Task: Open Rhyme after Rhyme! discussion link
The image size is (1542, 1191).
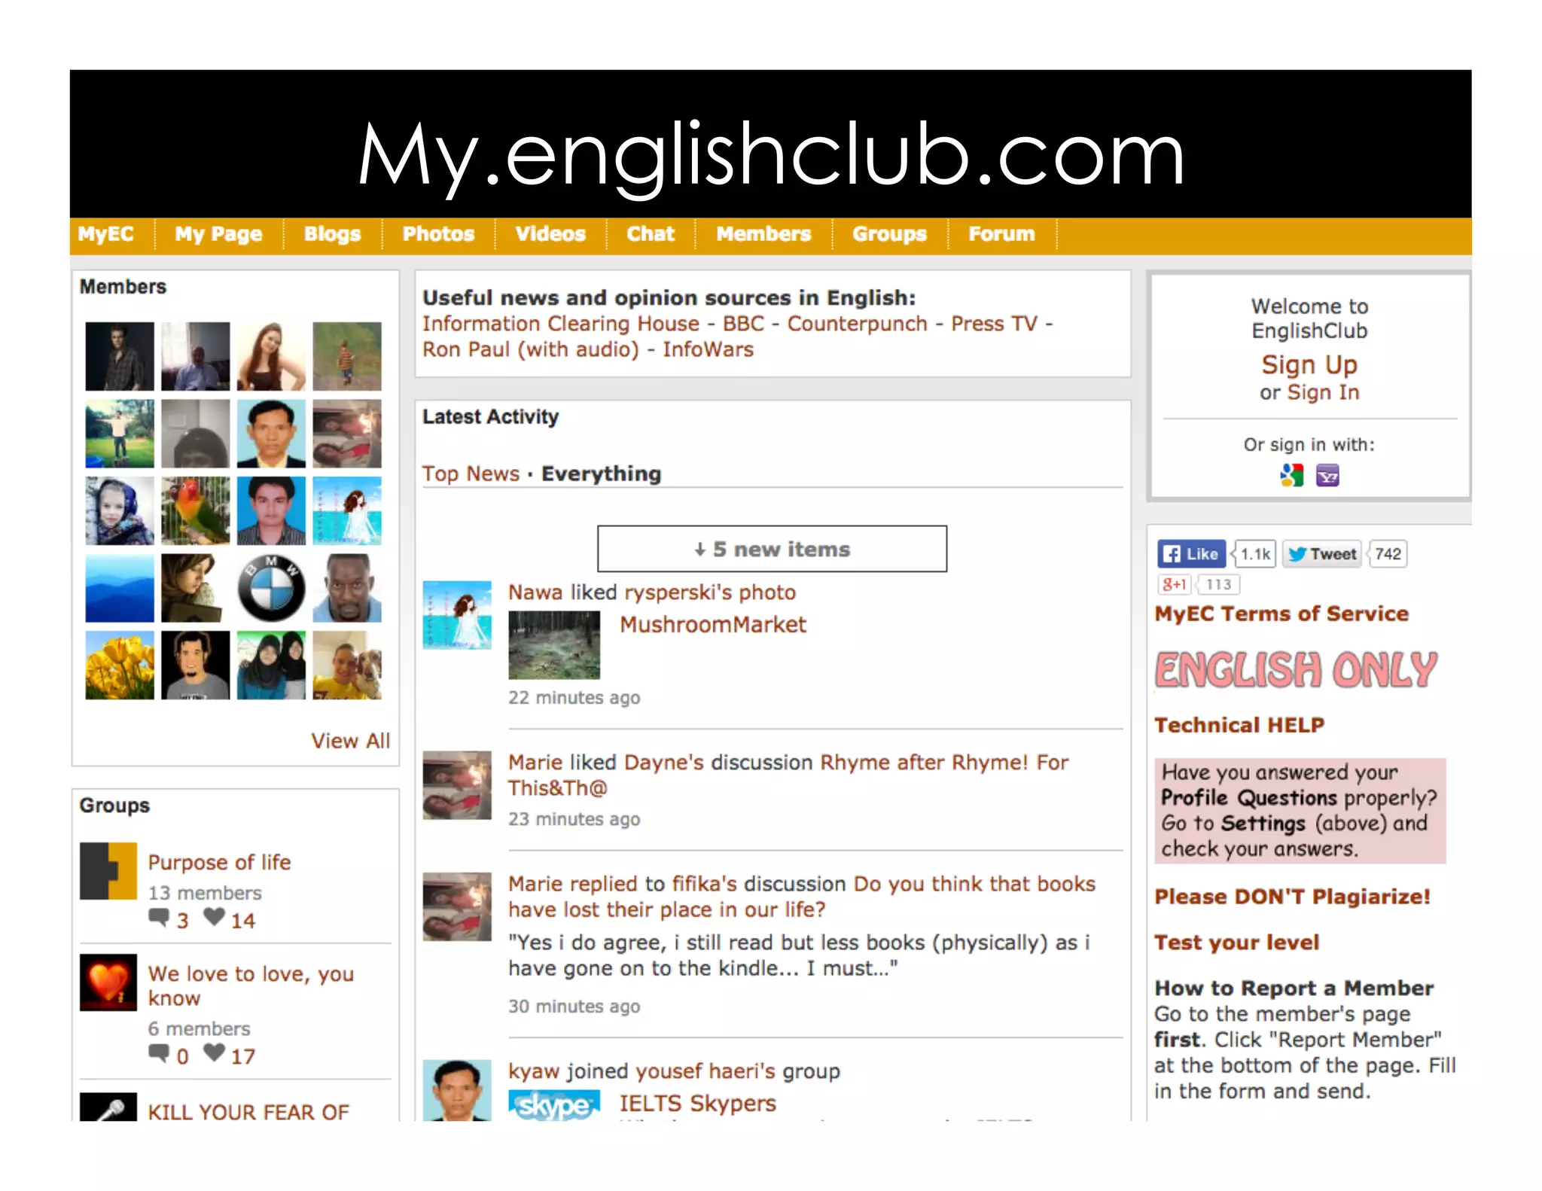Action: pyautogui.click(x=788, y=775)
